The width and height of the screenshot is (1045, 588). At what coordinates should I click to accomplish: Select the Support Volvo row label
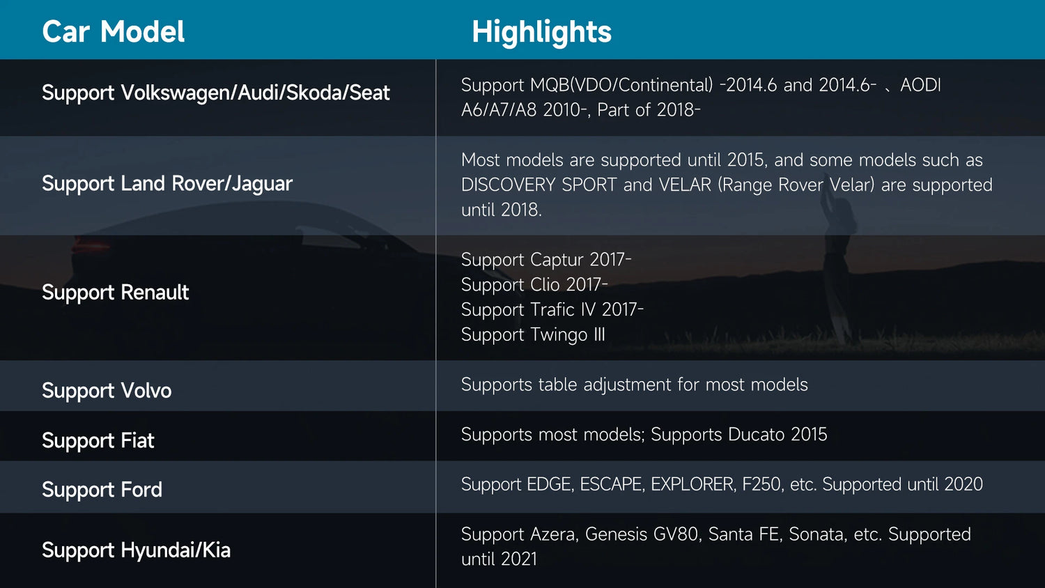(x=107, y=390)
